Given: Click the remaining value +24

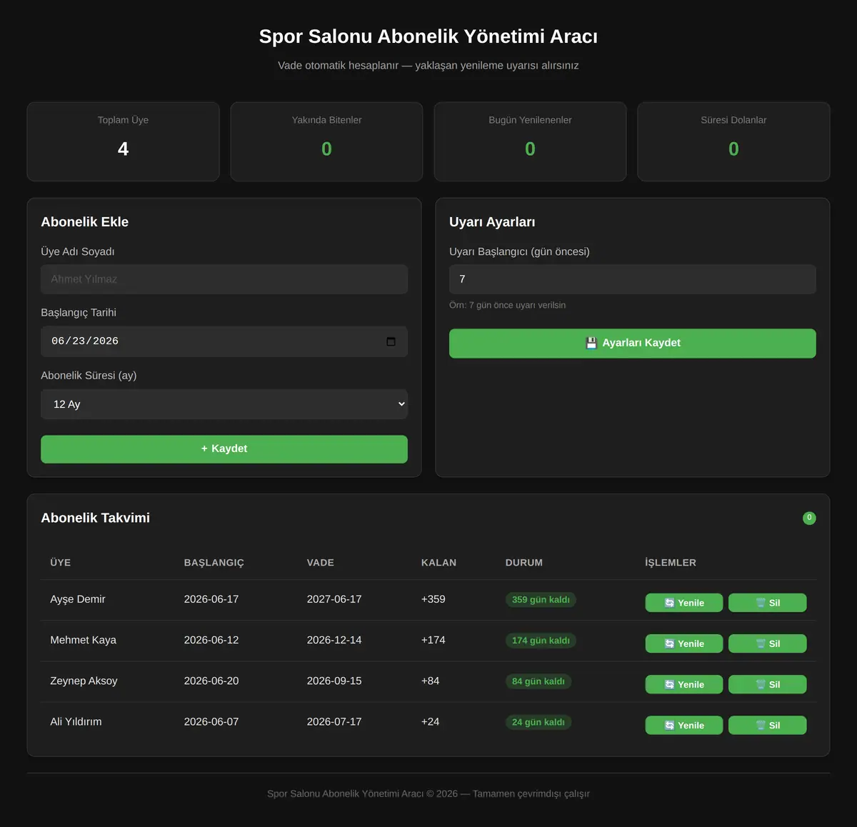Looking at the screenshot, I should (x=431, y=721).
